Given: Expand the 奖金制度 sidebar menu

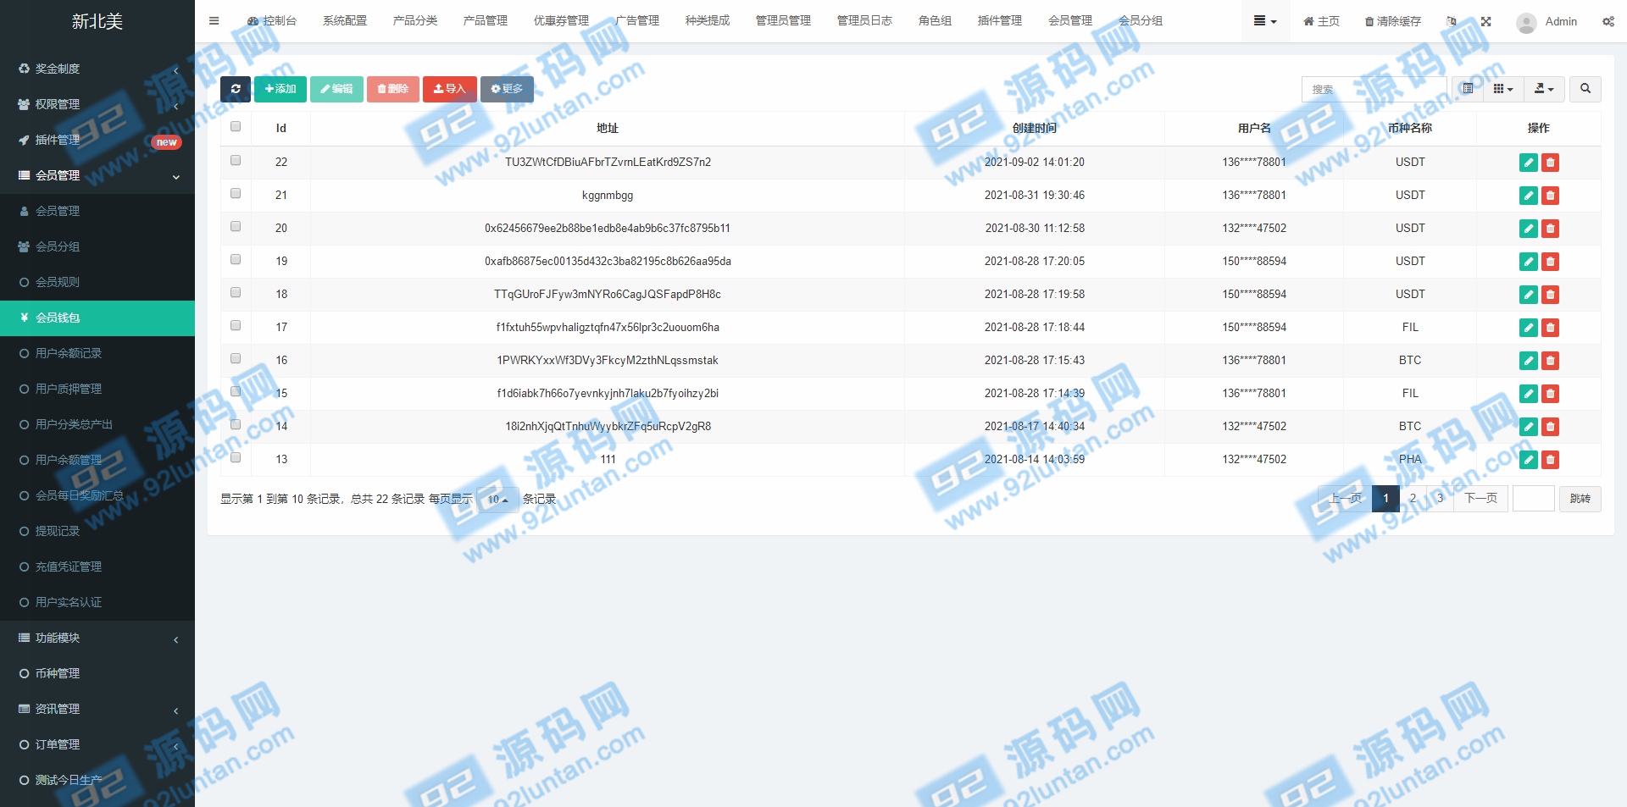Looking at the screenshot, I should pos(97,69).
